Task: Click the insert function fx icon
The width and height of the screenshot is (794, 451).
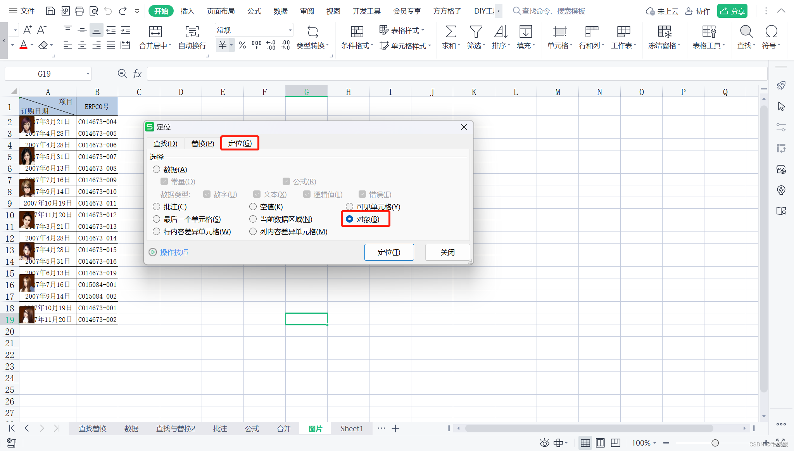Action: coord(137,74)
